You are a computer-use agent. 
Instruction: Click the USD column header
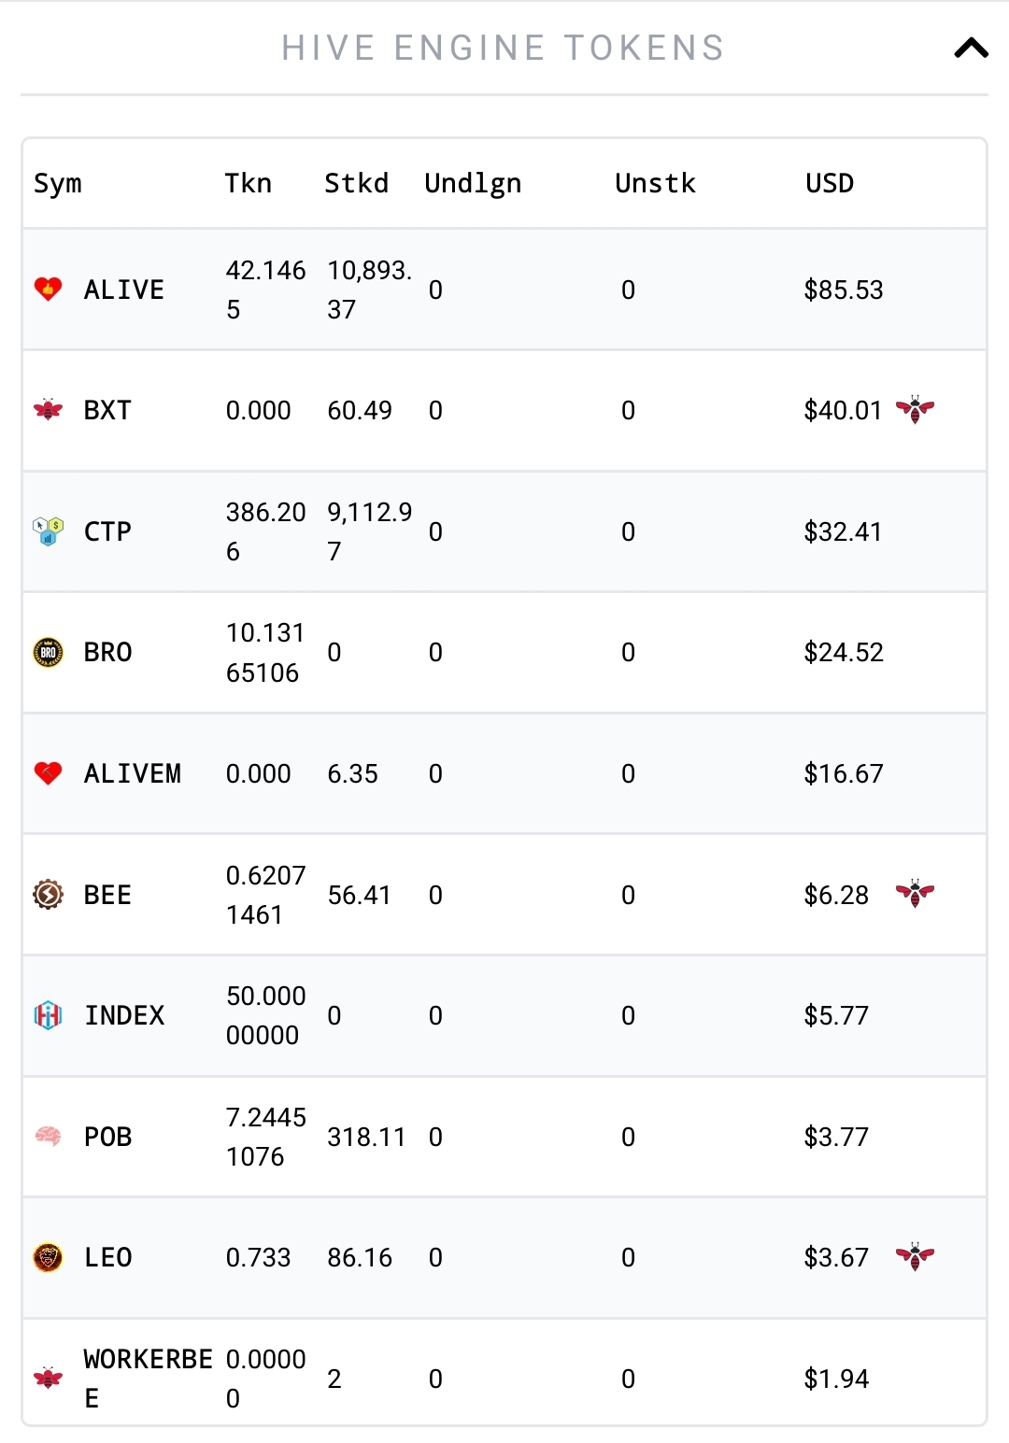coord(830,183)
